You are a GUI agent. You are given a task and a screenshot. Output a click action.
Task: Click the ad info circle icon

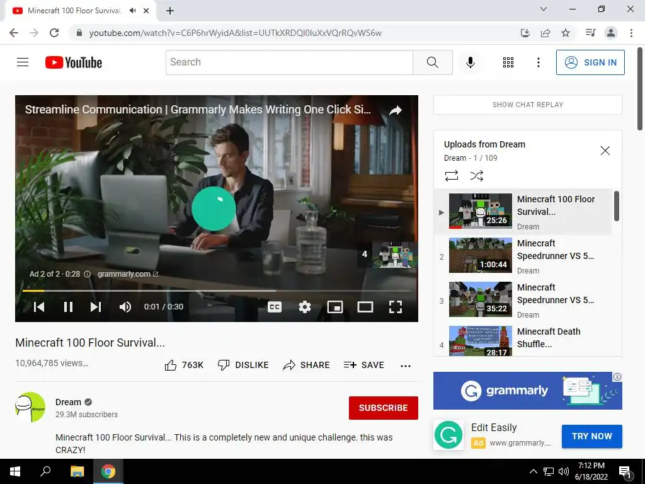(x=87, y=274)
